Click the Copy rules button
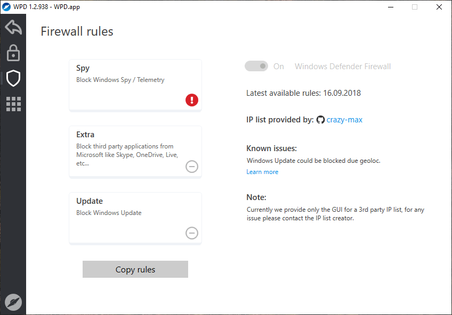The height and width of the screenshot is (315, 452). tap(135, 269)
